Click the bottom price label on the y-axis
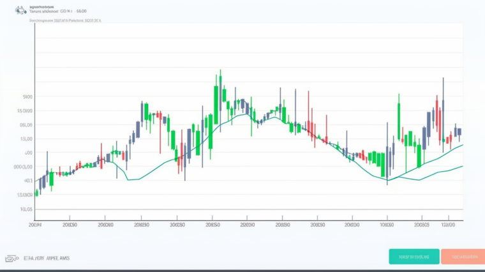Viewport: 485px width, 272px height. pyautogui.click(x=26, y=209)
